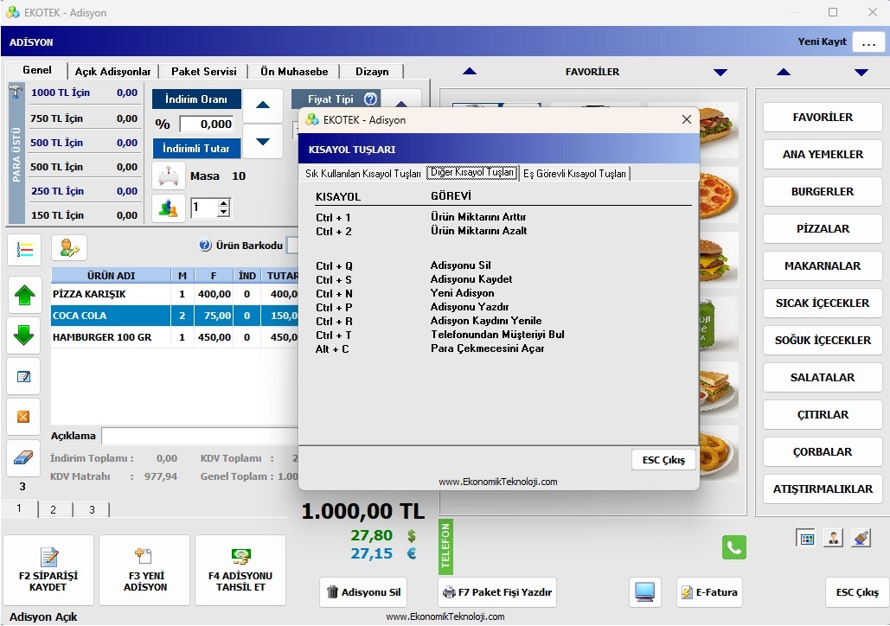Viewport: 890px width, 626px height.
Task: Click the Yeni Kayıt ellipsis button
Action: 868,42
